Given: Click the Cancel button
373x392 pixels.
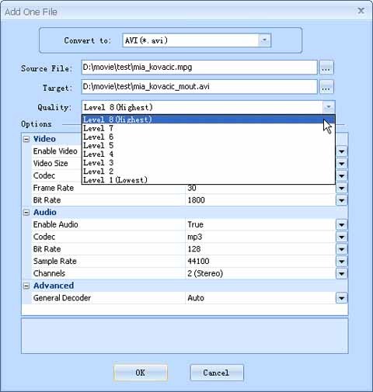Looking at the screenshot, I should point(217,373).
